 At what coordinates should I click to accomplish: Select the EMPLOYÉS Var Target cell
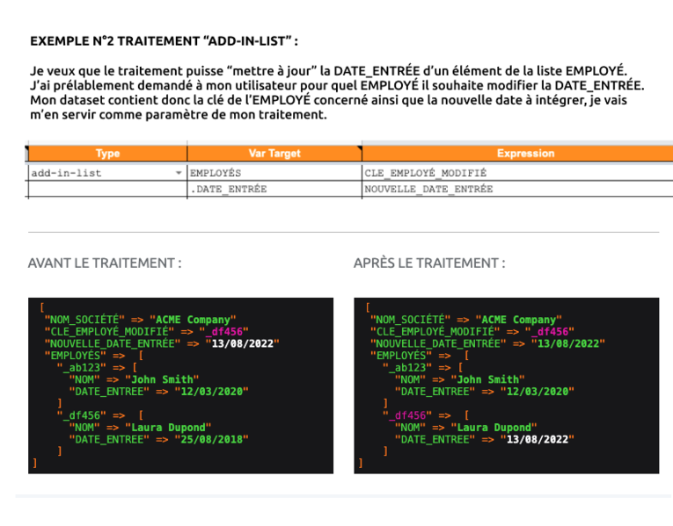pos(274,173)
